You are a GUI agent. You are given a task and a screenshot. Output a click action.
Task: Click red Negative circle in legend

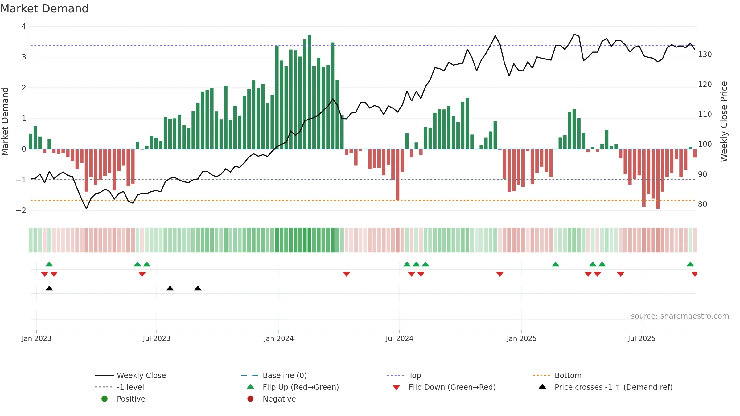pos(250,399)
